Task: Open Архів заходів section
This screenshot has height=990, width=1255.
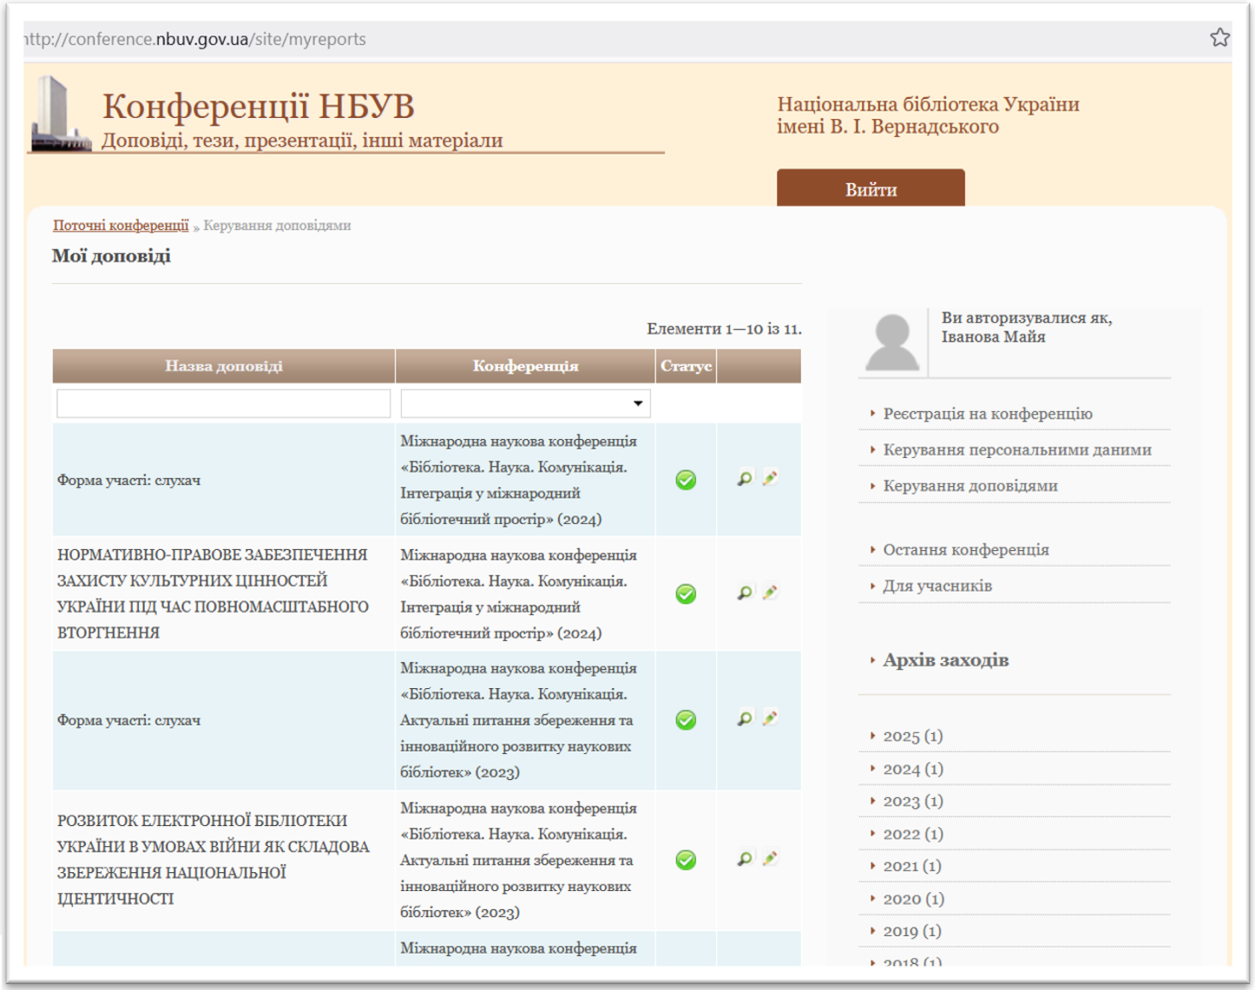Action: 945,660
